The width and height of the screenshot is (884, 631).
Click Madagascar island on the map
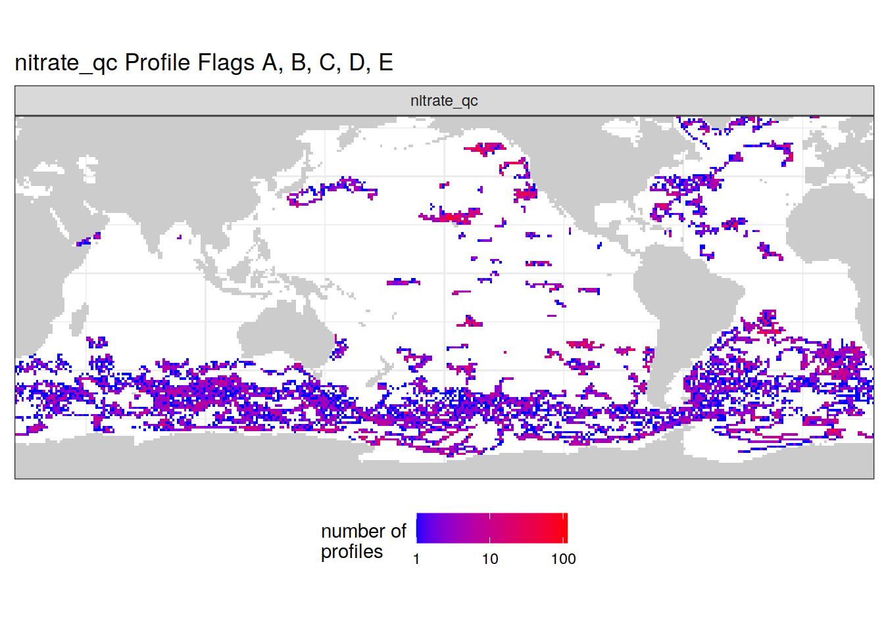78,320
